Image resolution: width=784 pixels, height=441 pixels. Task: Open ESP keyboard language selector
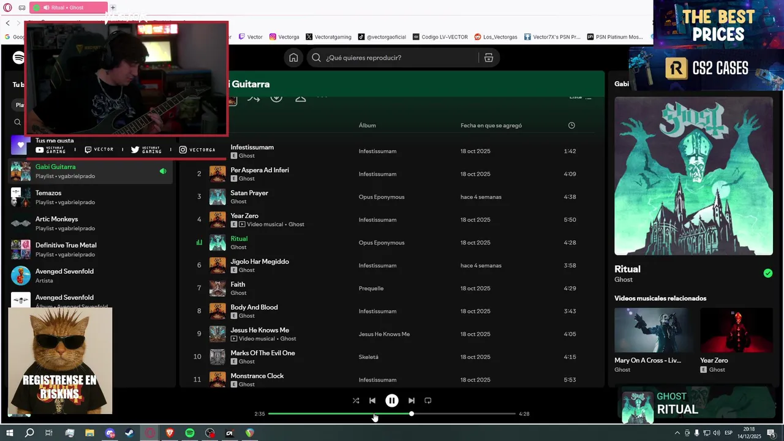tap(729, 433)
